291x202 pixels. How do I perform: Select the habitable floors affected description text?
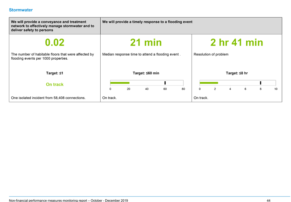click(x=52, y=56)
